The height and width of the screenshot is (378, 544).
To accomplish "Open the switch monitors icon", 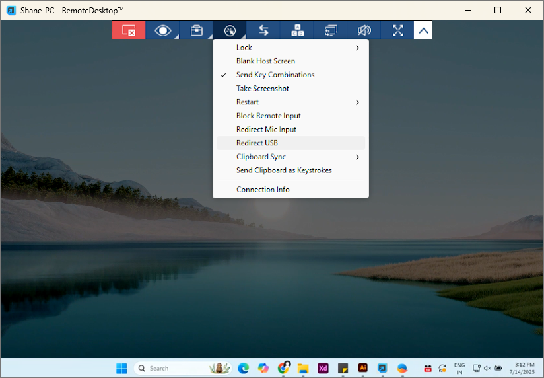I will [x=331, y=30].
